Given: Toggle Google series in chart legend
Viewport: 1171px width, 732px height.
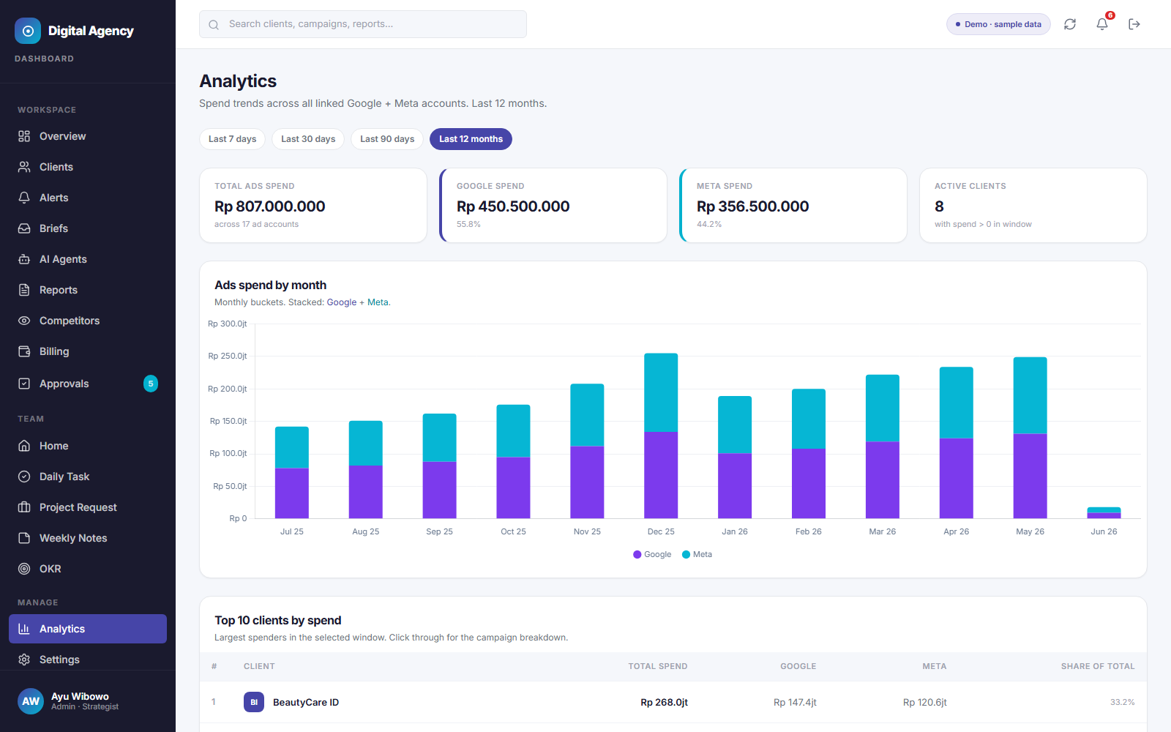Looking at the screenshot, I should click(x=652, y=554).
